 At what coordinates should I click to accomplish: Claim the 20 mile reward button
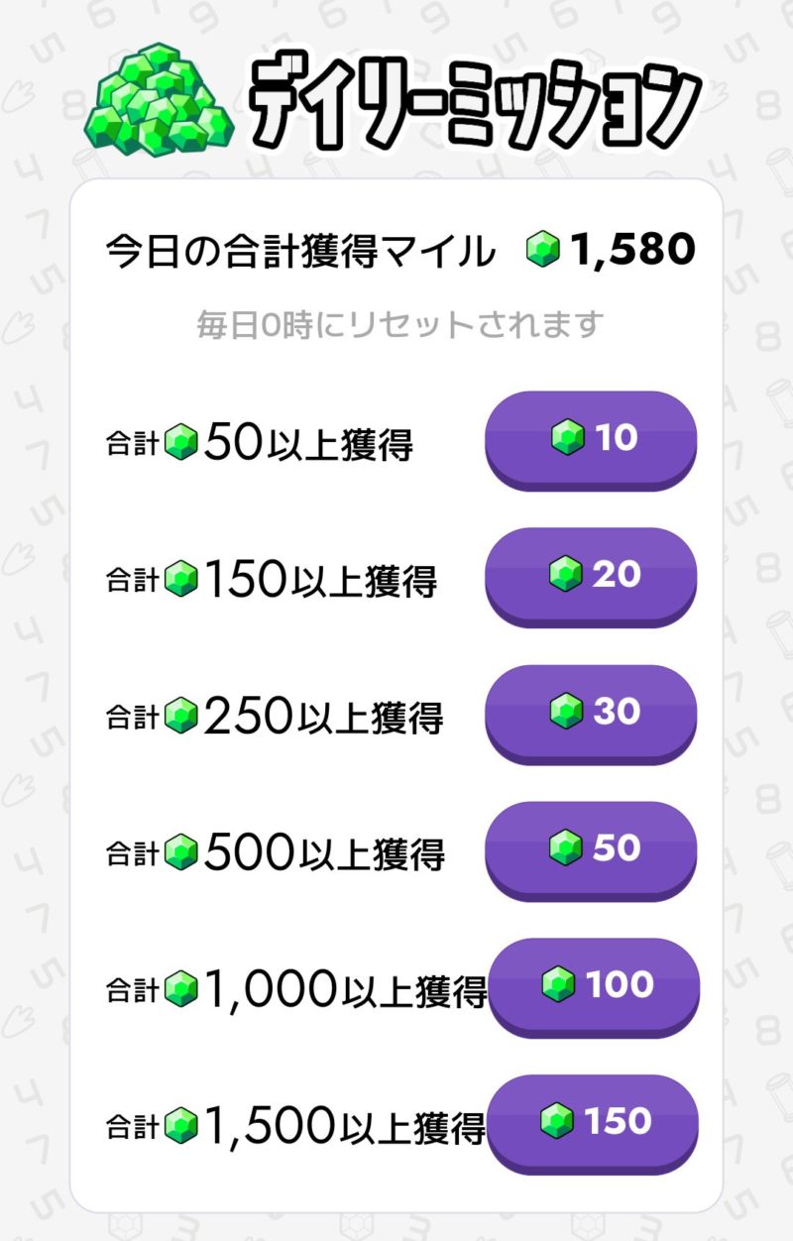591,575
